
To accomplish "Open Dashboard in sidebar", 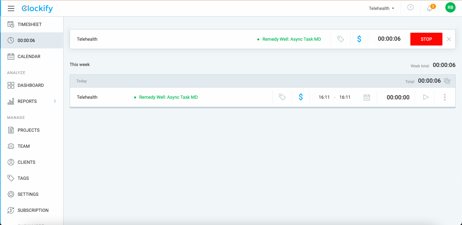I will (x=32, y=85).
